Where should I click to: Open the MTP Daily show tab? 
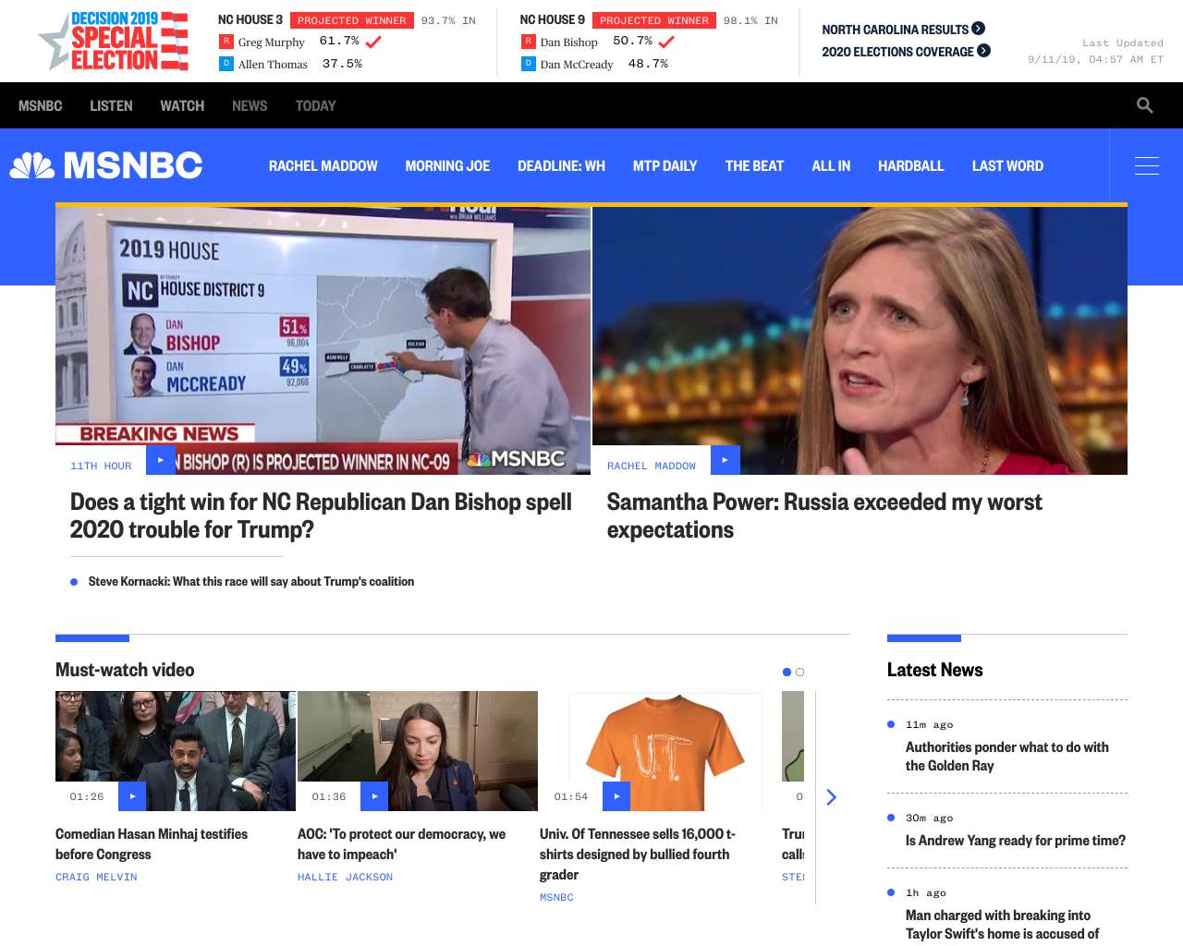click(665, 165)
